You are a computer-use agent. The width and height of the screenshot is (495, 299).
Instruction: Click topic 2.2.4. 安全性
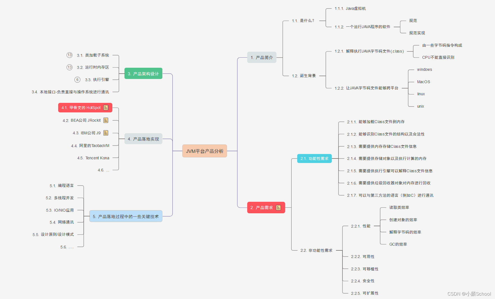[362, 281]
